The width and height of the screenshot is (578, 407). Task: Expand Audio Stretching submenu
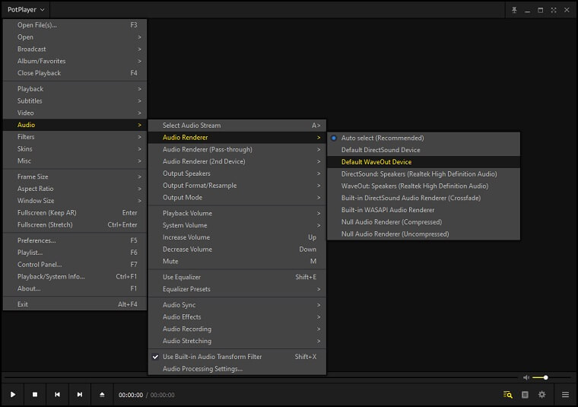click(237, 341)
